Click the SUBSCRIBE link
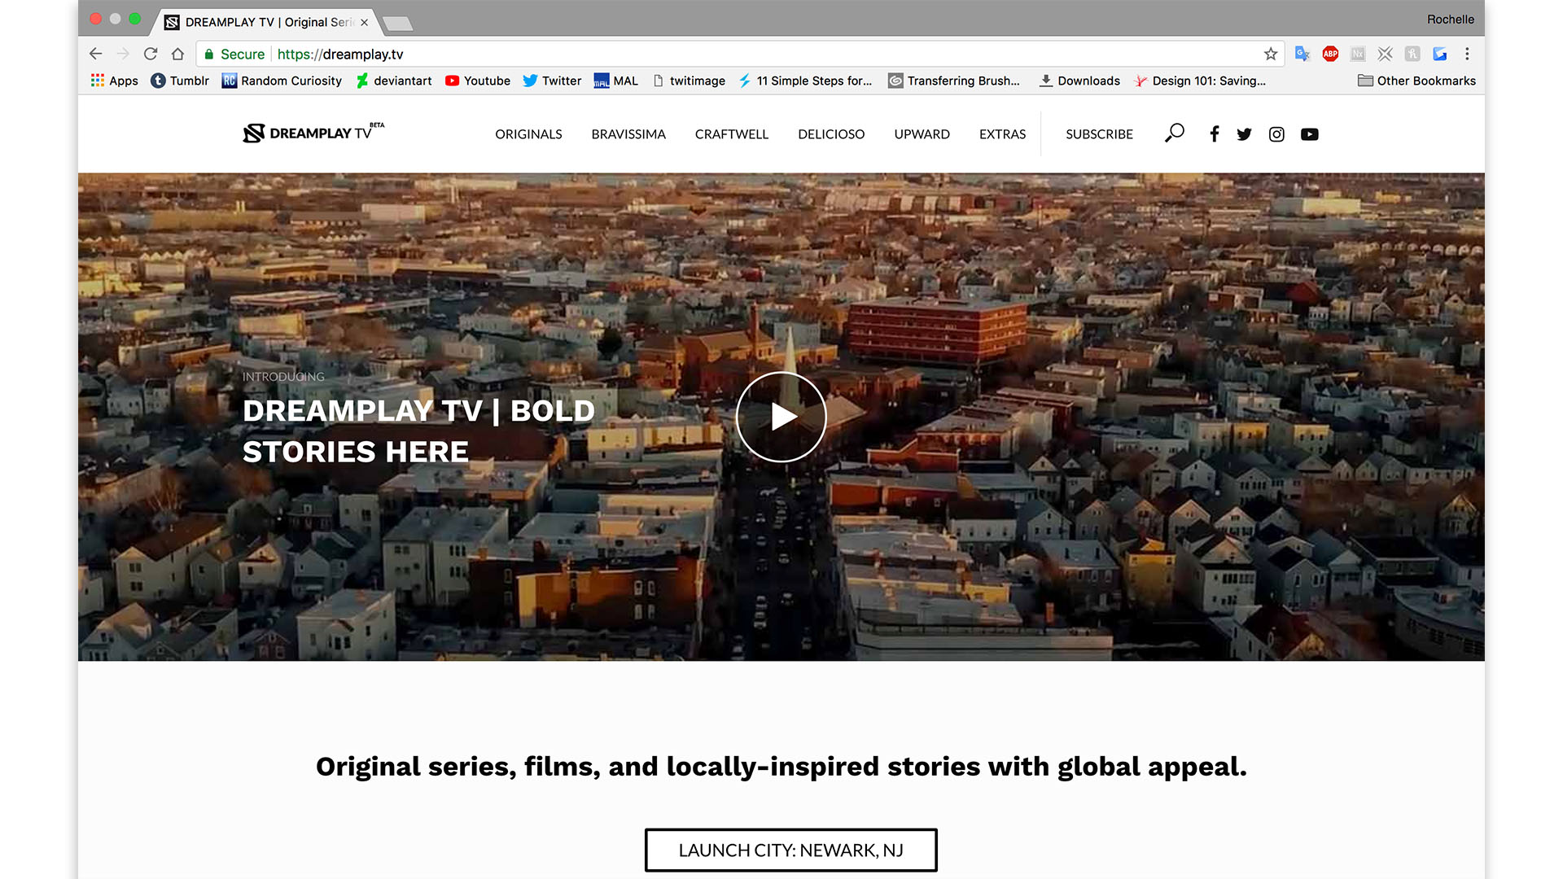 (1099, 134)
